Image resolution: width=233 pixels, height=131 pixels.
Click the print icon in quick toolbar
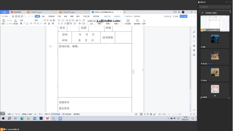pyautogui.click(x=19, y=17)
